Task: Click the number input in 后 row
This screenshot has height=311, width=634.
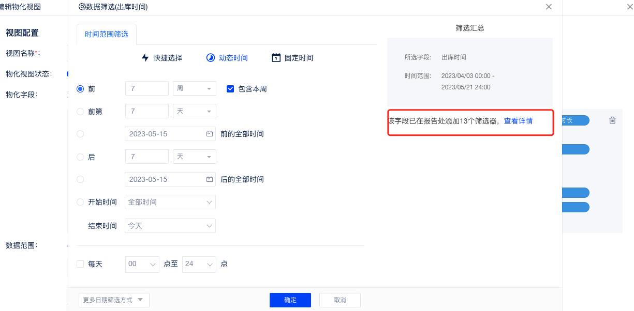Action: [x=147, y=157]
